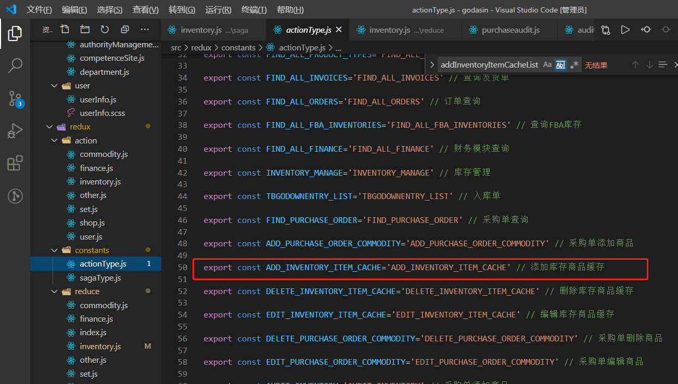Open Source Control view with badge 3
Screen dimensions: 678x384
coord(15,98)
